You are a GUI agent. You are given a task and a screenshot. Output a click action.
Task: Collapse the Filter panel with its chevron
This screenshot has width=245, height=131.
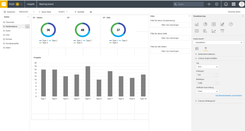pos(189,16)
